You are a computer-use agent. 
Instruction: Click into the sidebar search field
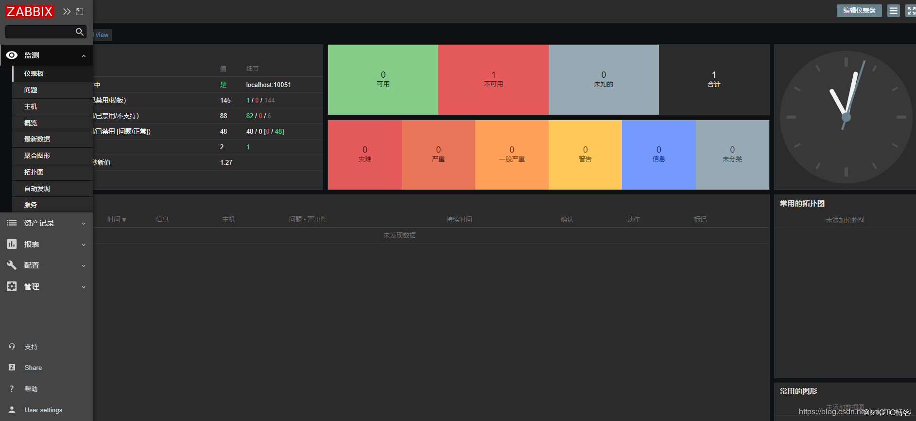pyautogui.click(x=40, y=32)
